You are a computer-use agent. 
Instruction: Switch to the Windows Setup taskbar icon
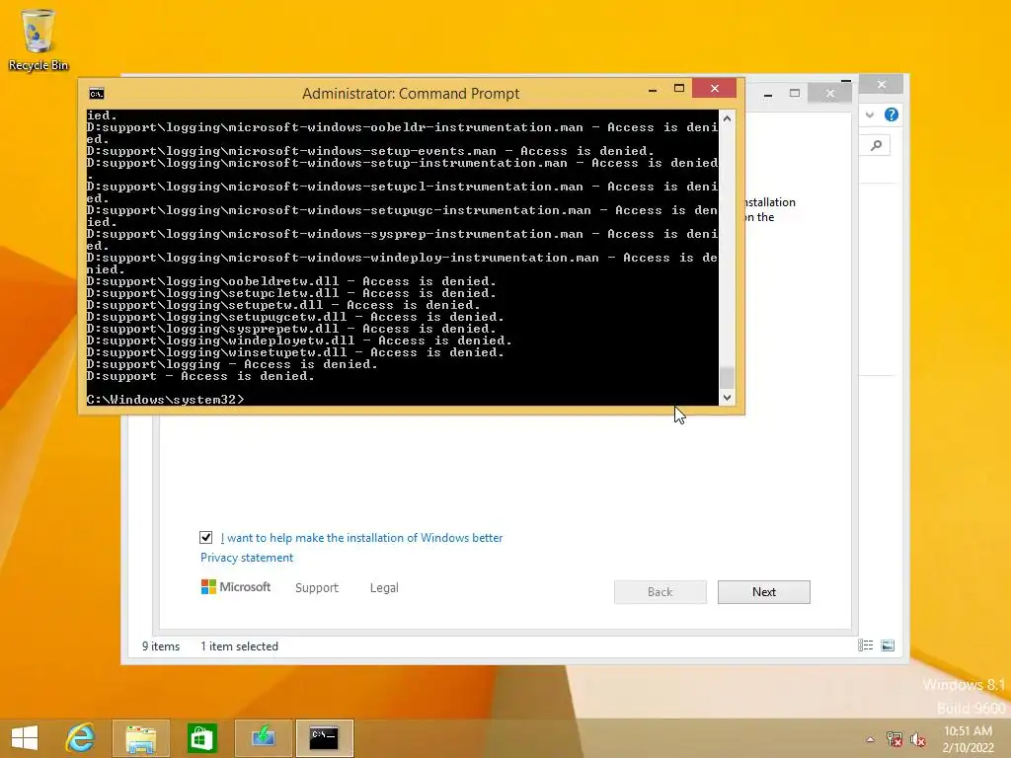coord(263,738)
